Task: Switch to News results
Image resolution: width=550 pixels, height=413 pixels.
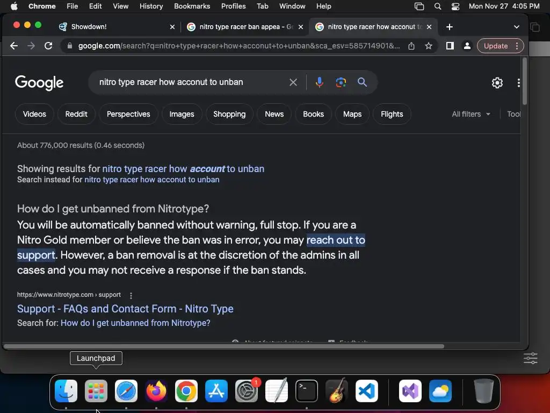Action: pyautogui.click(x=274, y=114)
